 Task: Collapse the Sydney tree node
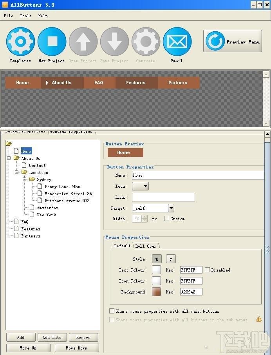(x=24, y=179)
